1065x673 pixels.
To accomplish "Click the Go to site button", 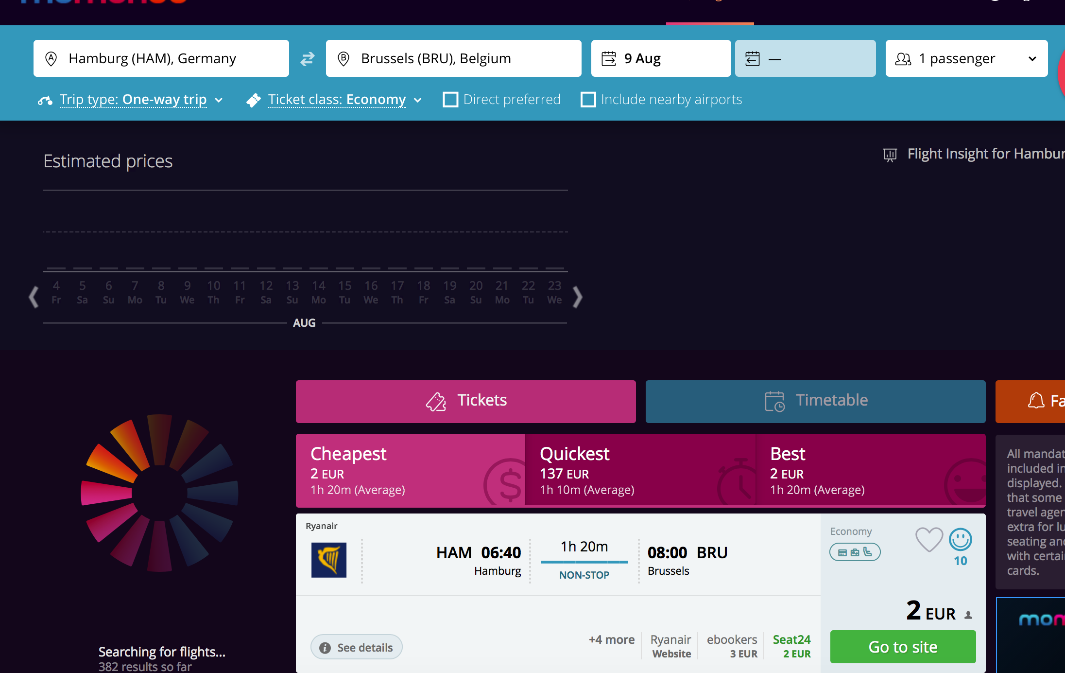I will coord(903,647).
